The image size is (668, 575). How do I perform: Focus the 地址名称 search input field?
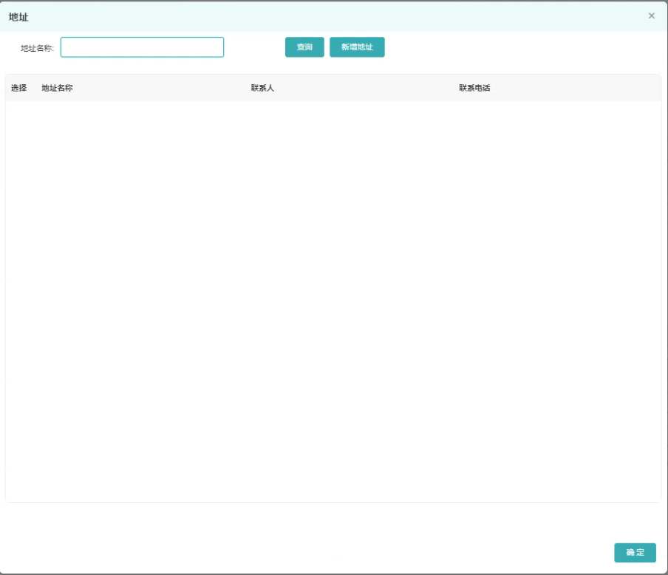click(142, 47)
